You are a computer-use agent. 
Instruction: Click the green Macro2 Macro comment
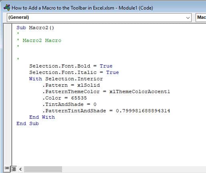42,40
